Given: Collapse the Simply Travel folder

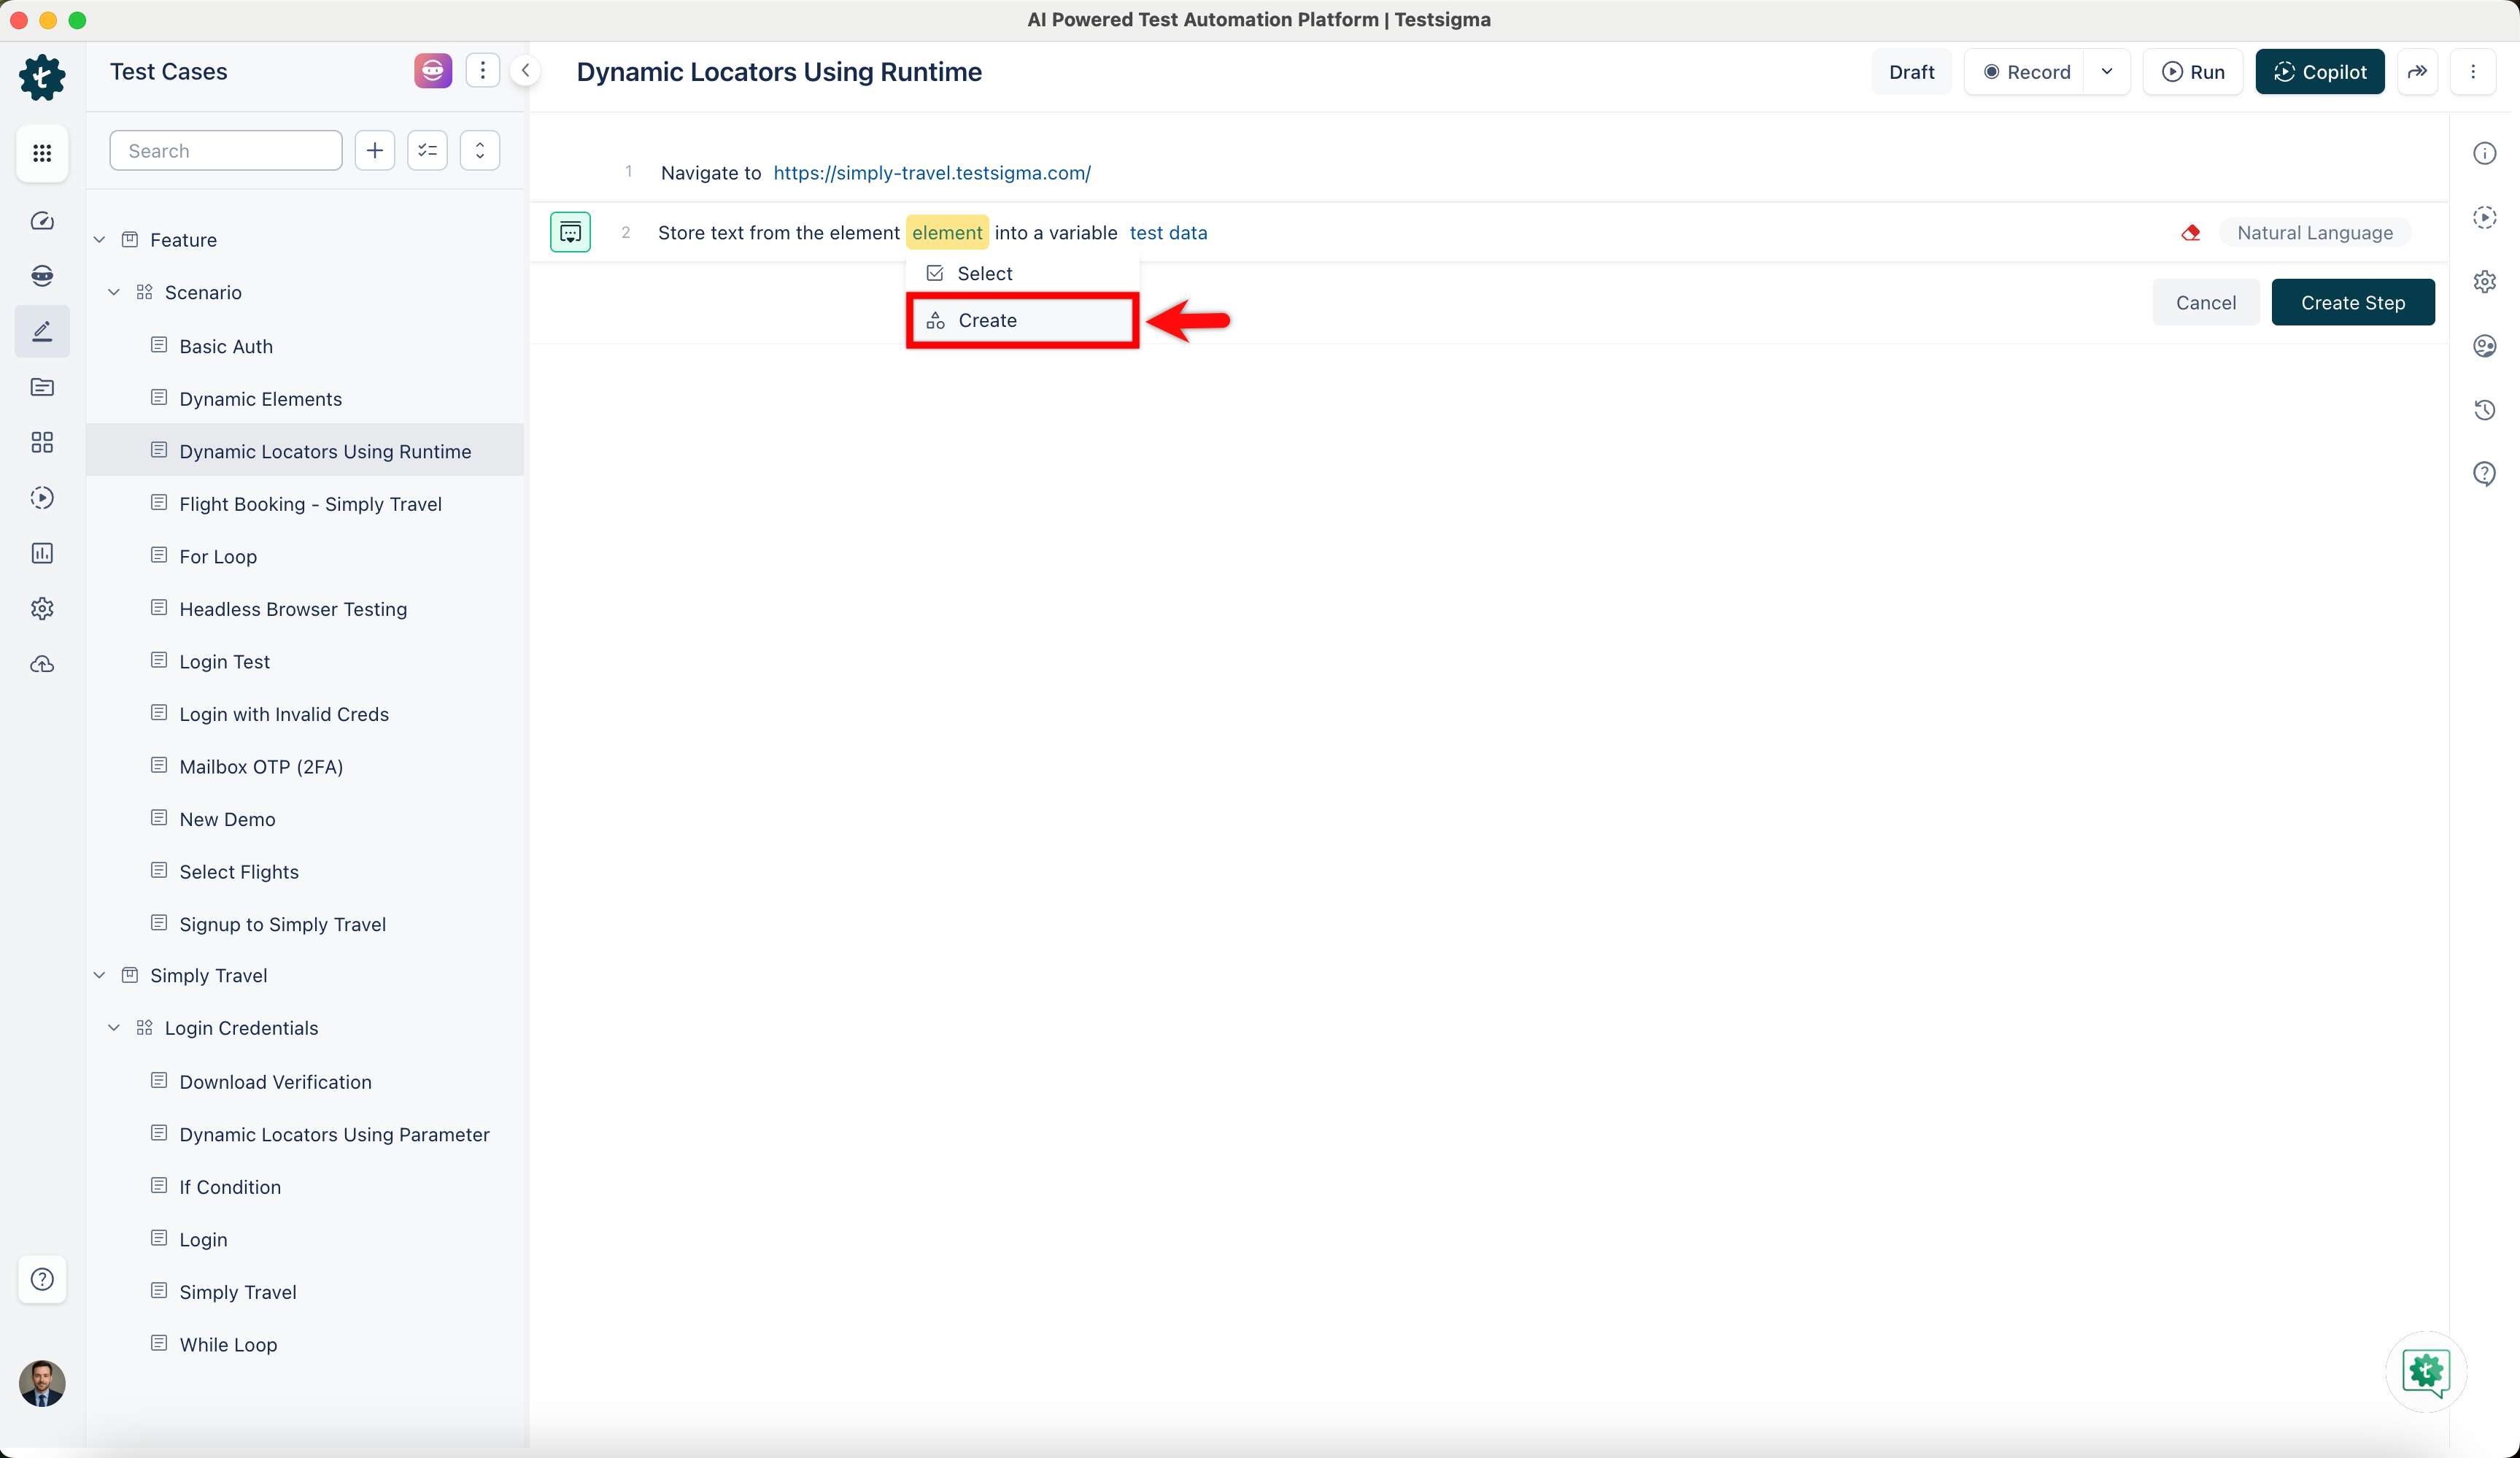Looking at the screenshot, I should click(x=99, y=976).
